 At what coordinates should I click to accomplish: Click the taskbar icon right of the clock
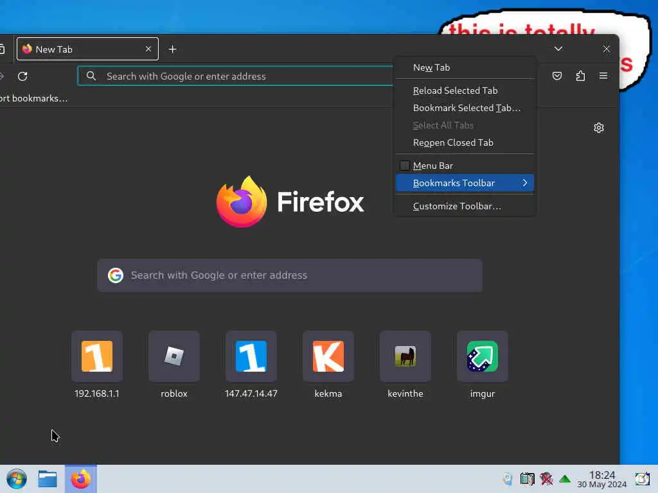coord(643,479)
